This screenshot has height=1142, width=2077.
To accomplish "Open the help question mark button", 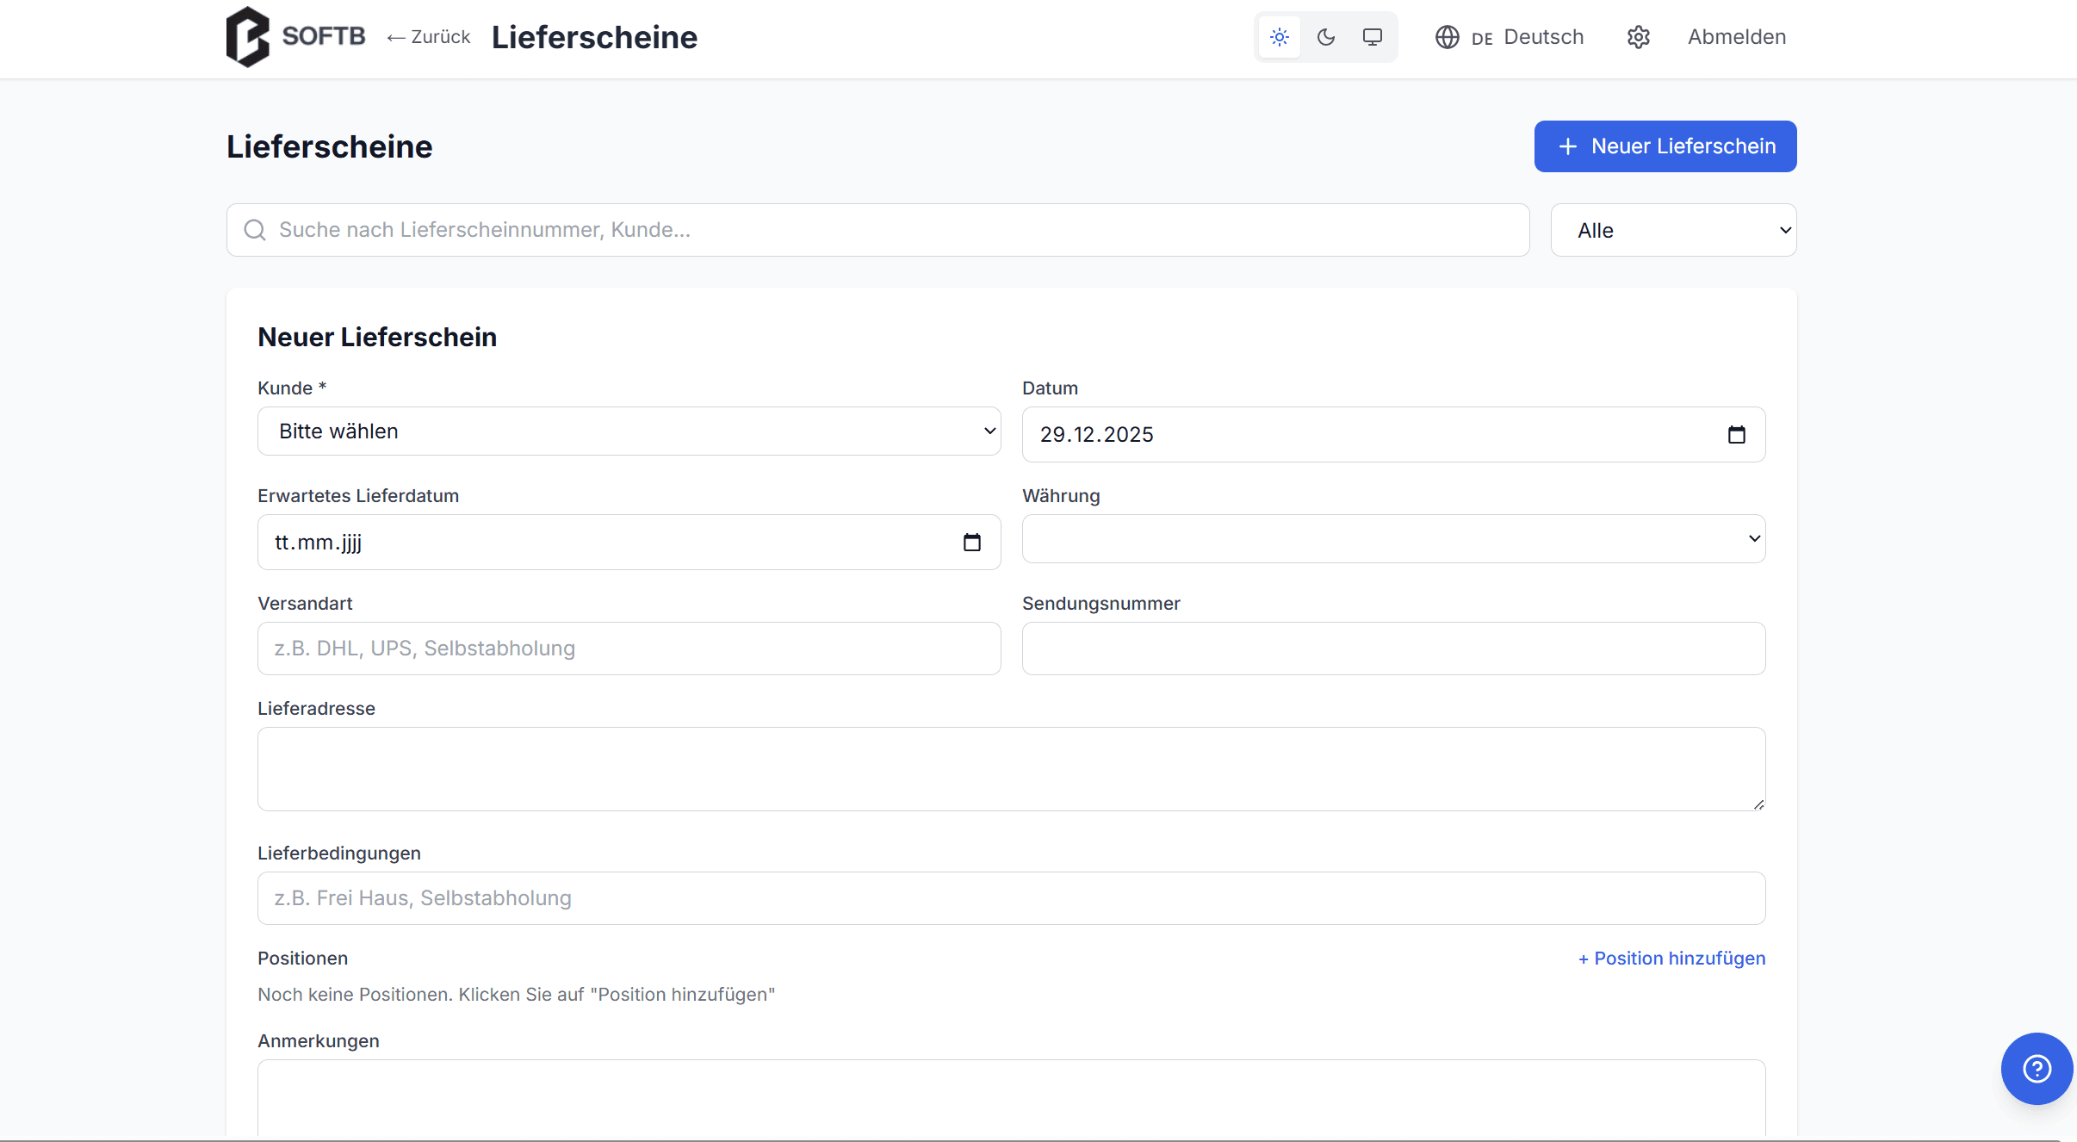I will pyautogui.click(x=2036, y=1068).
